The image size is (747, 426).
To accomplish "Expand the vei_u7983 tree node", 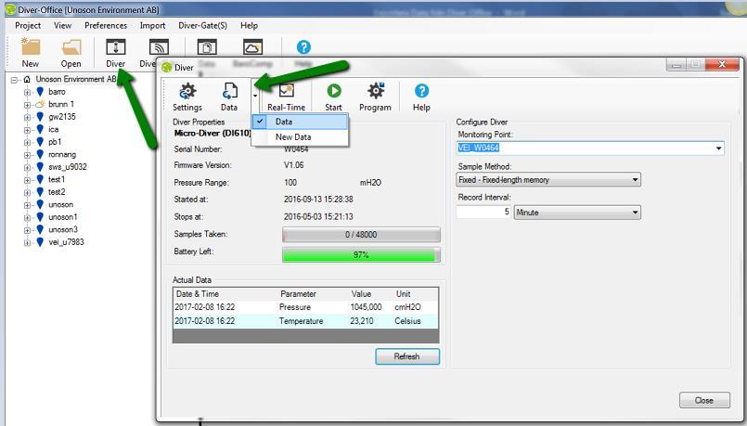I will click(x=27, y=242).
